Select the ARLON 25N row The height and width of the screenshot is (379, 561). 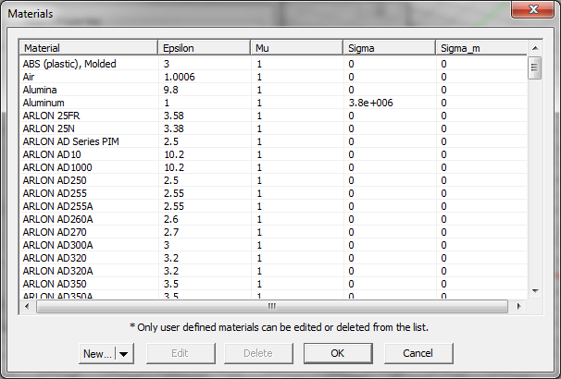pos(273,128)
